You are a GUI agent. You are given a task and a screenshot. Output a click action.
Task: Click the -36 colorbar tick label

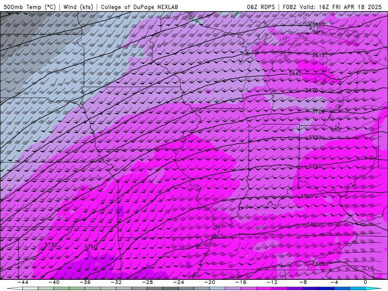coord(85,282)
